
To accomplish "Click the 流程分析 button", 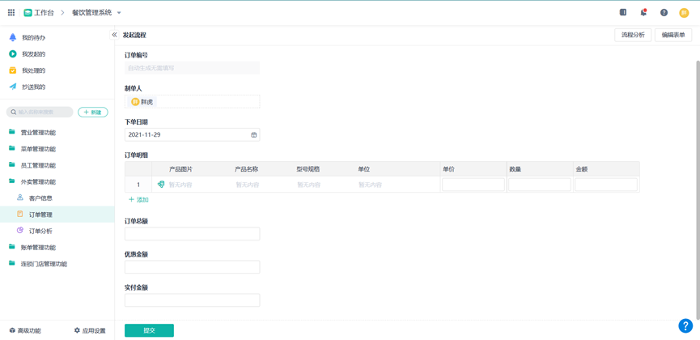I will (x=633, y=36).
